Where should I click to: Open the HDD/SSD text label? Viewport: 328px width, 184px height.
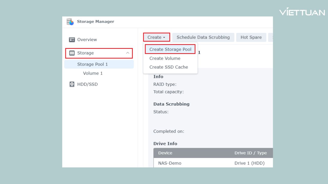[x=87, y=84]
